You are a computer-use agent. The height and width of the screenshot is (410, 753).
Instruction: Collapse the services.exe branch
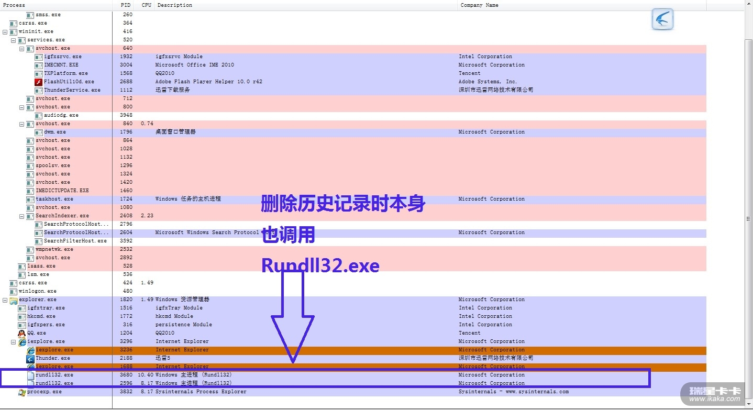point(13,40)
